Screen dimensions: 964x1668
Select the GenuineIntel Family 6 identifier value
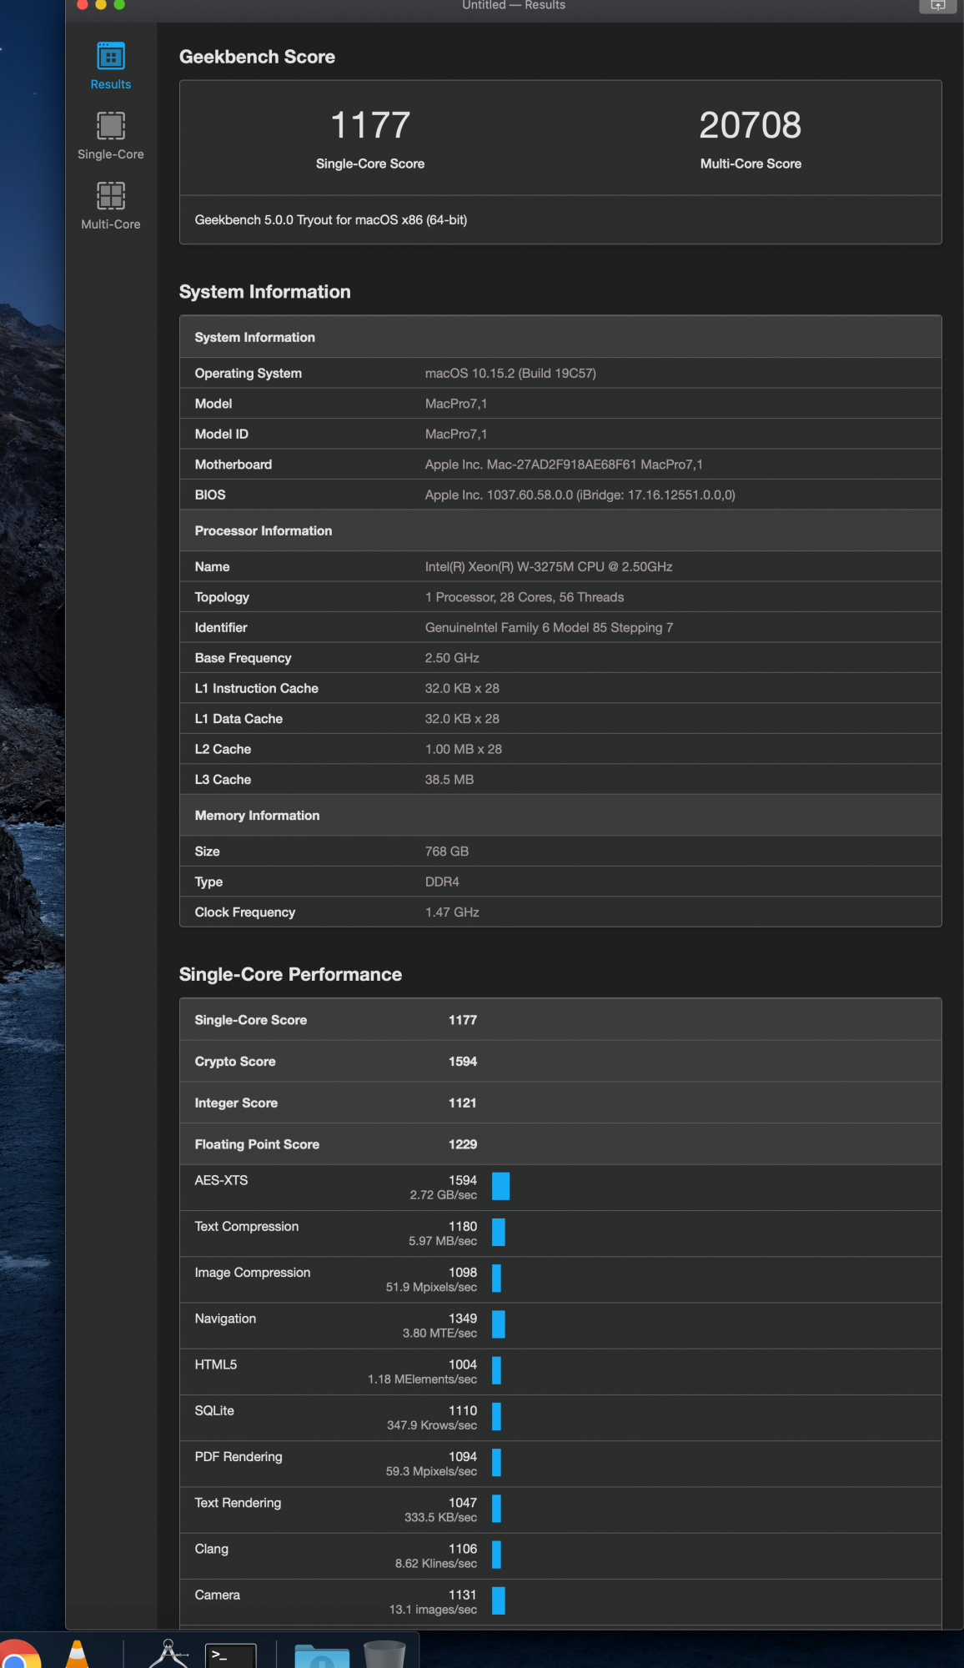[x=549, y=628]
